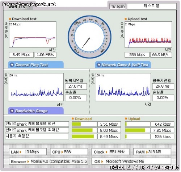The height and width of the screenshot is (172, 181).
Task: Click the Clock 551 MHz info box
Action: (110, 152)
